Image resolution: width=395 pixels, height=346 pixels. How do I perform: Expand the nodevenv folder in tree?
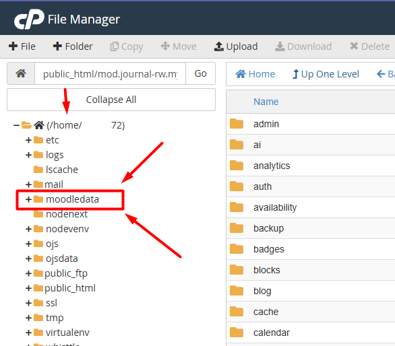28,229
